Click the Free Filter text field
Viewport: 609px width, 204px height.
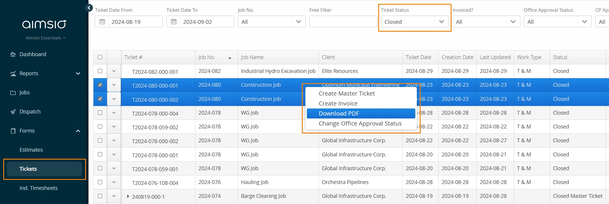pyautogui.click(x=343, y=22)
